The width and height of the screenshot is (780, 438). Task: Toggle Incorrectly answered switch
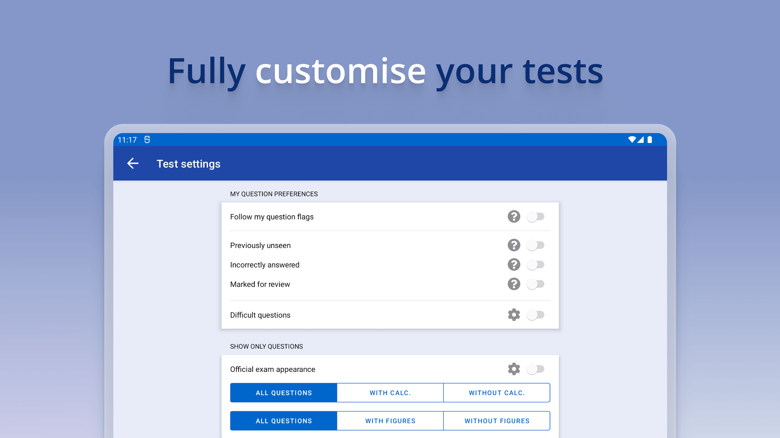[536, 265]
